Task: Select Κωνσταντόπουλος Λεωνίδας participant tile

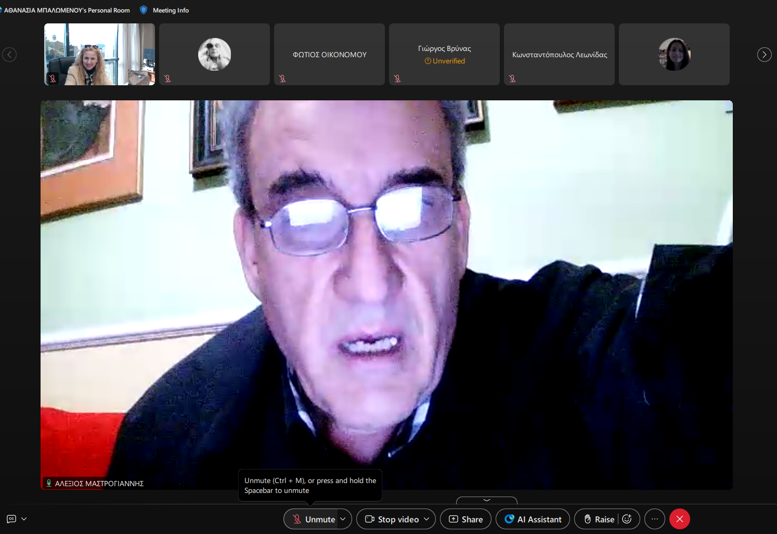Action: 559,55
